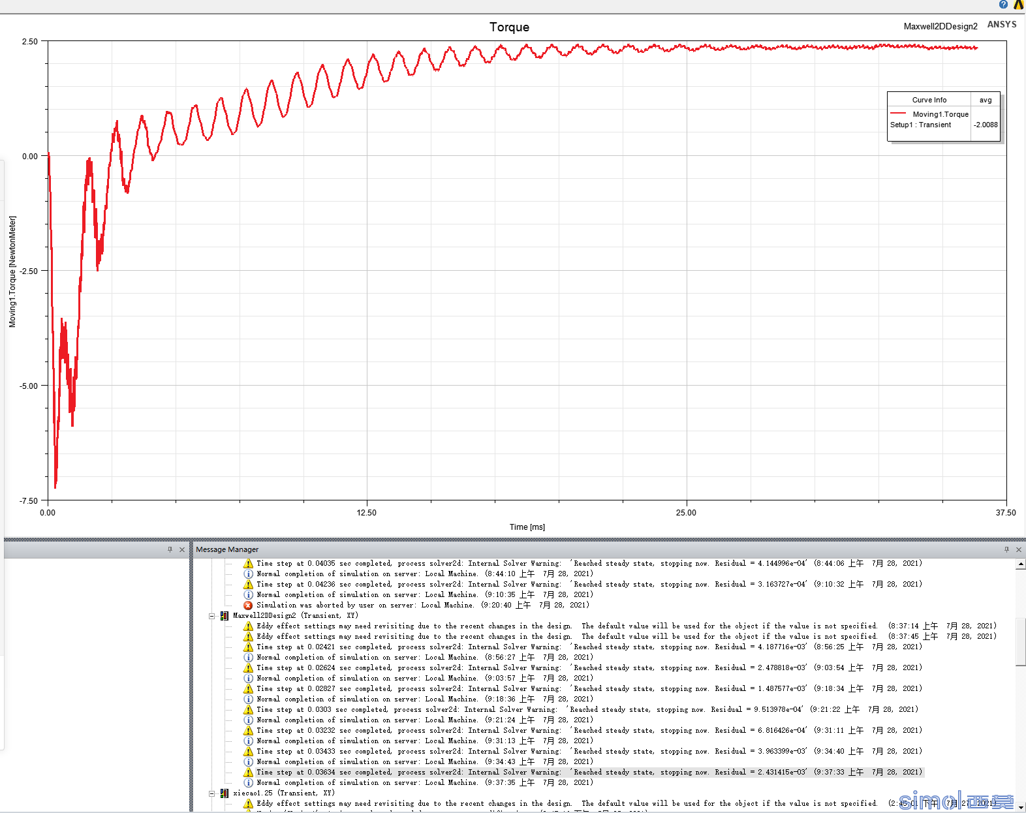Screen dimensions: 1026x813
Task: Click the Maxwell2DDesign2 label above the plot
Action: (x=940, y=26)
